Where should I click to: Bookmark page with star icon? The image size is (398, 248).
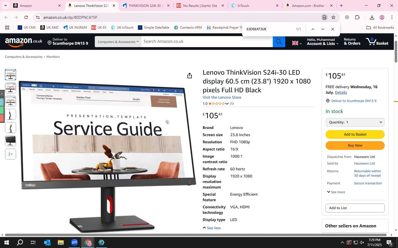pyautogui.click(x=333, y=17)
